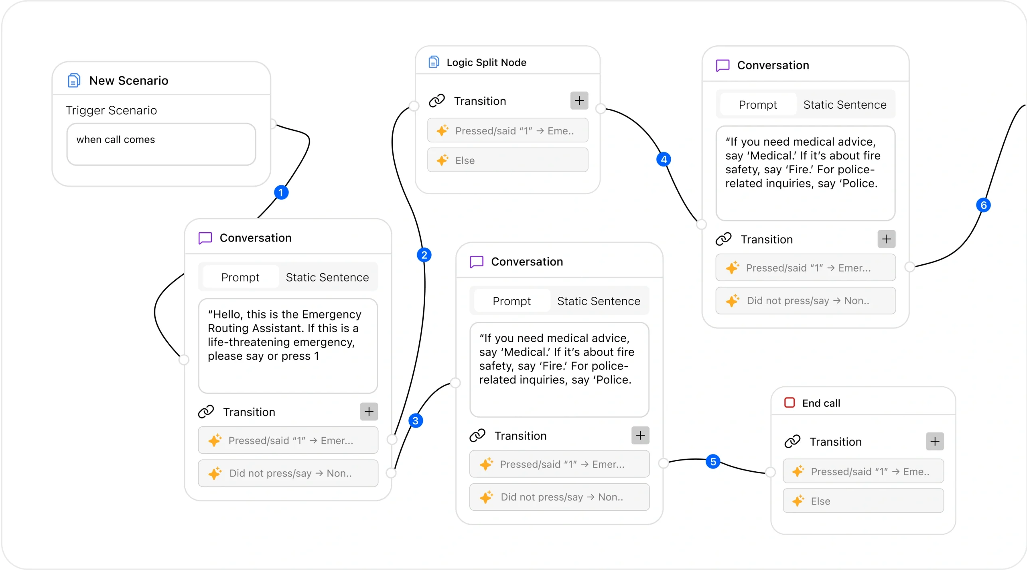This screenshot has width=1027, height=570.
Task: Add transition in Logic Split Node
Action: [x=579, y=101]
